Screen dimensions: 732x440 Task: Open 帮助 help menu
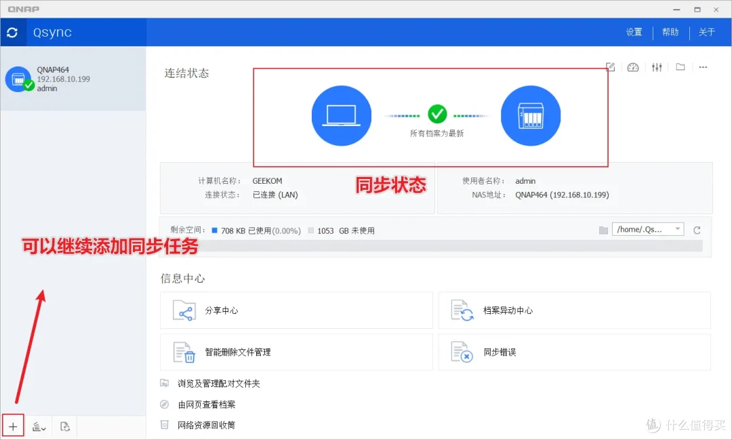click(x=670, y=33)
